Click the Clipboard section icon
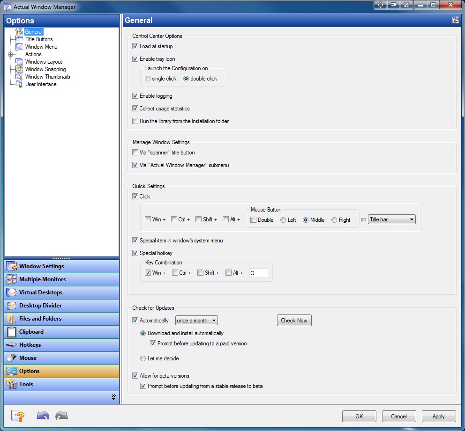Image resolution: width=465 pixels, height=431 pixels. pyautogui.click(x=12, y=331)
